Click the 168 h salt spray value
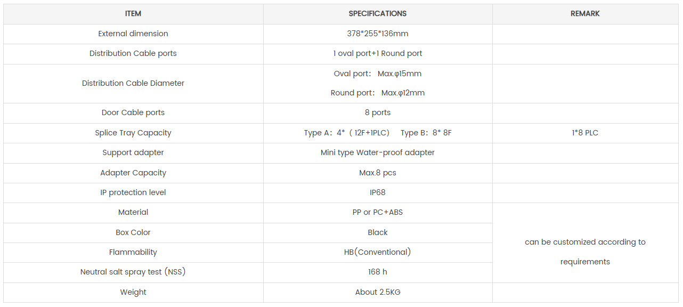This screenshot has width=683, height=307. tap(378, 272)
